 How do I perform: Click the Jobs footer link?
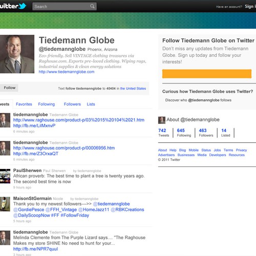(x=217, y=150)
